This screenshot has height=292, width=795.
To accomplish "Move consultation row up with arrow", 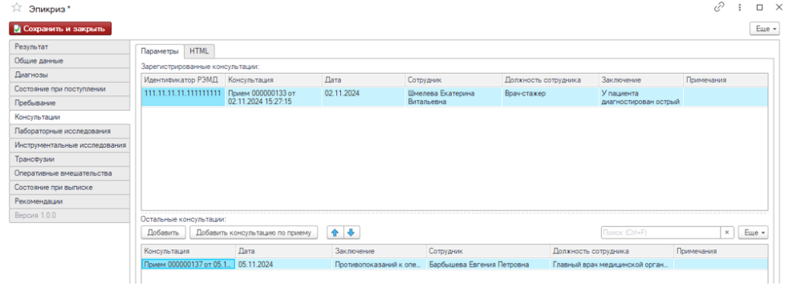I will [x=335, y=232].
